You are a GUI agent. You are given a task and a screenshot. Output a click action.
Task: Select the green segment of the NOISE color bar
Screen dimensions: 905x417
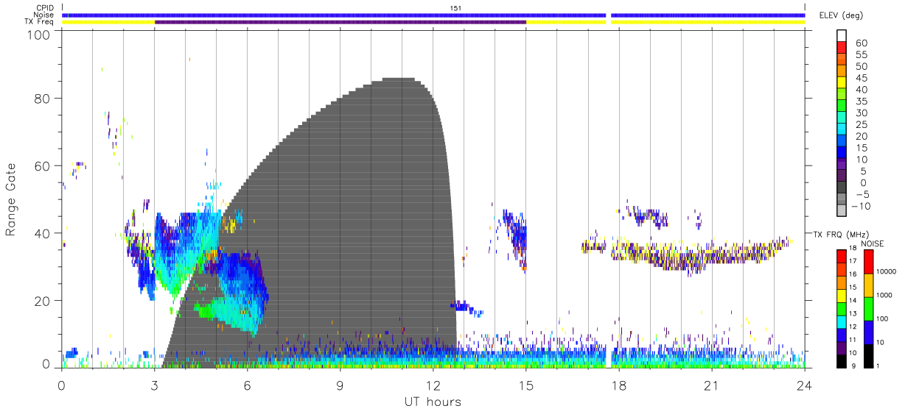(x=867, y=308)
